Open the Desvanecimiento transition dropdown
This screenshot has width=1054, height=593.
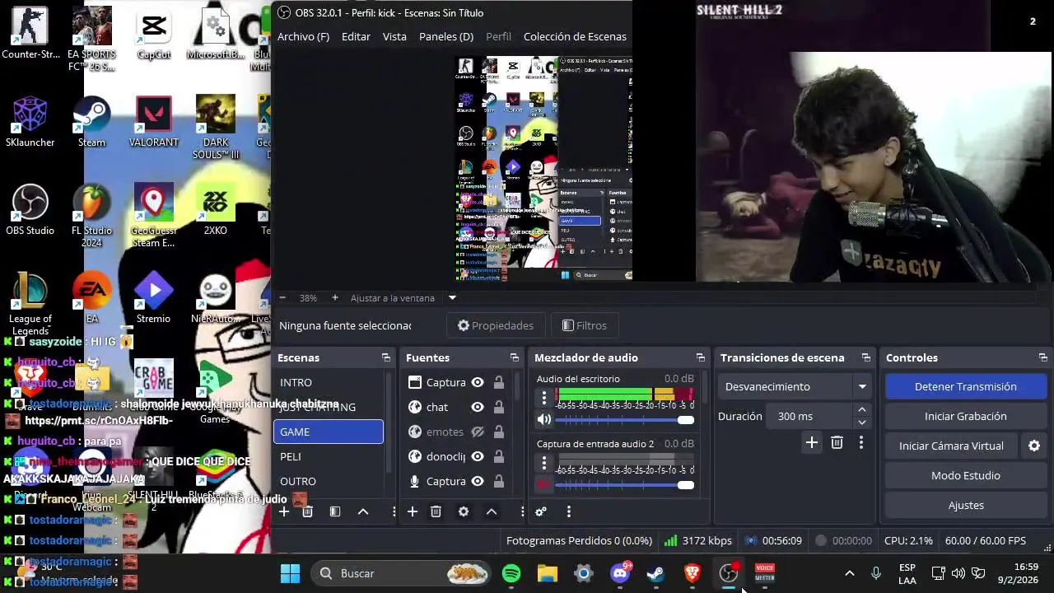coord(795,386)
